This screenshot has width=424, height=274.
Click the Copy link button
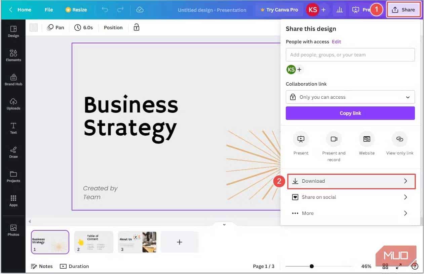(350, 113)
